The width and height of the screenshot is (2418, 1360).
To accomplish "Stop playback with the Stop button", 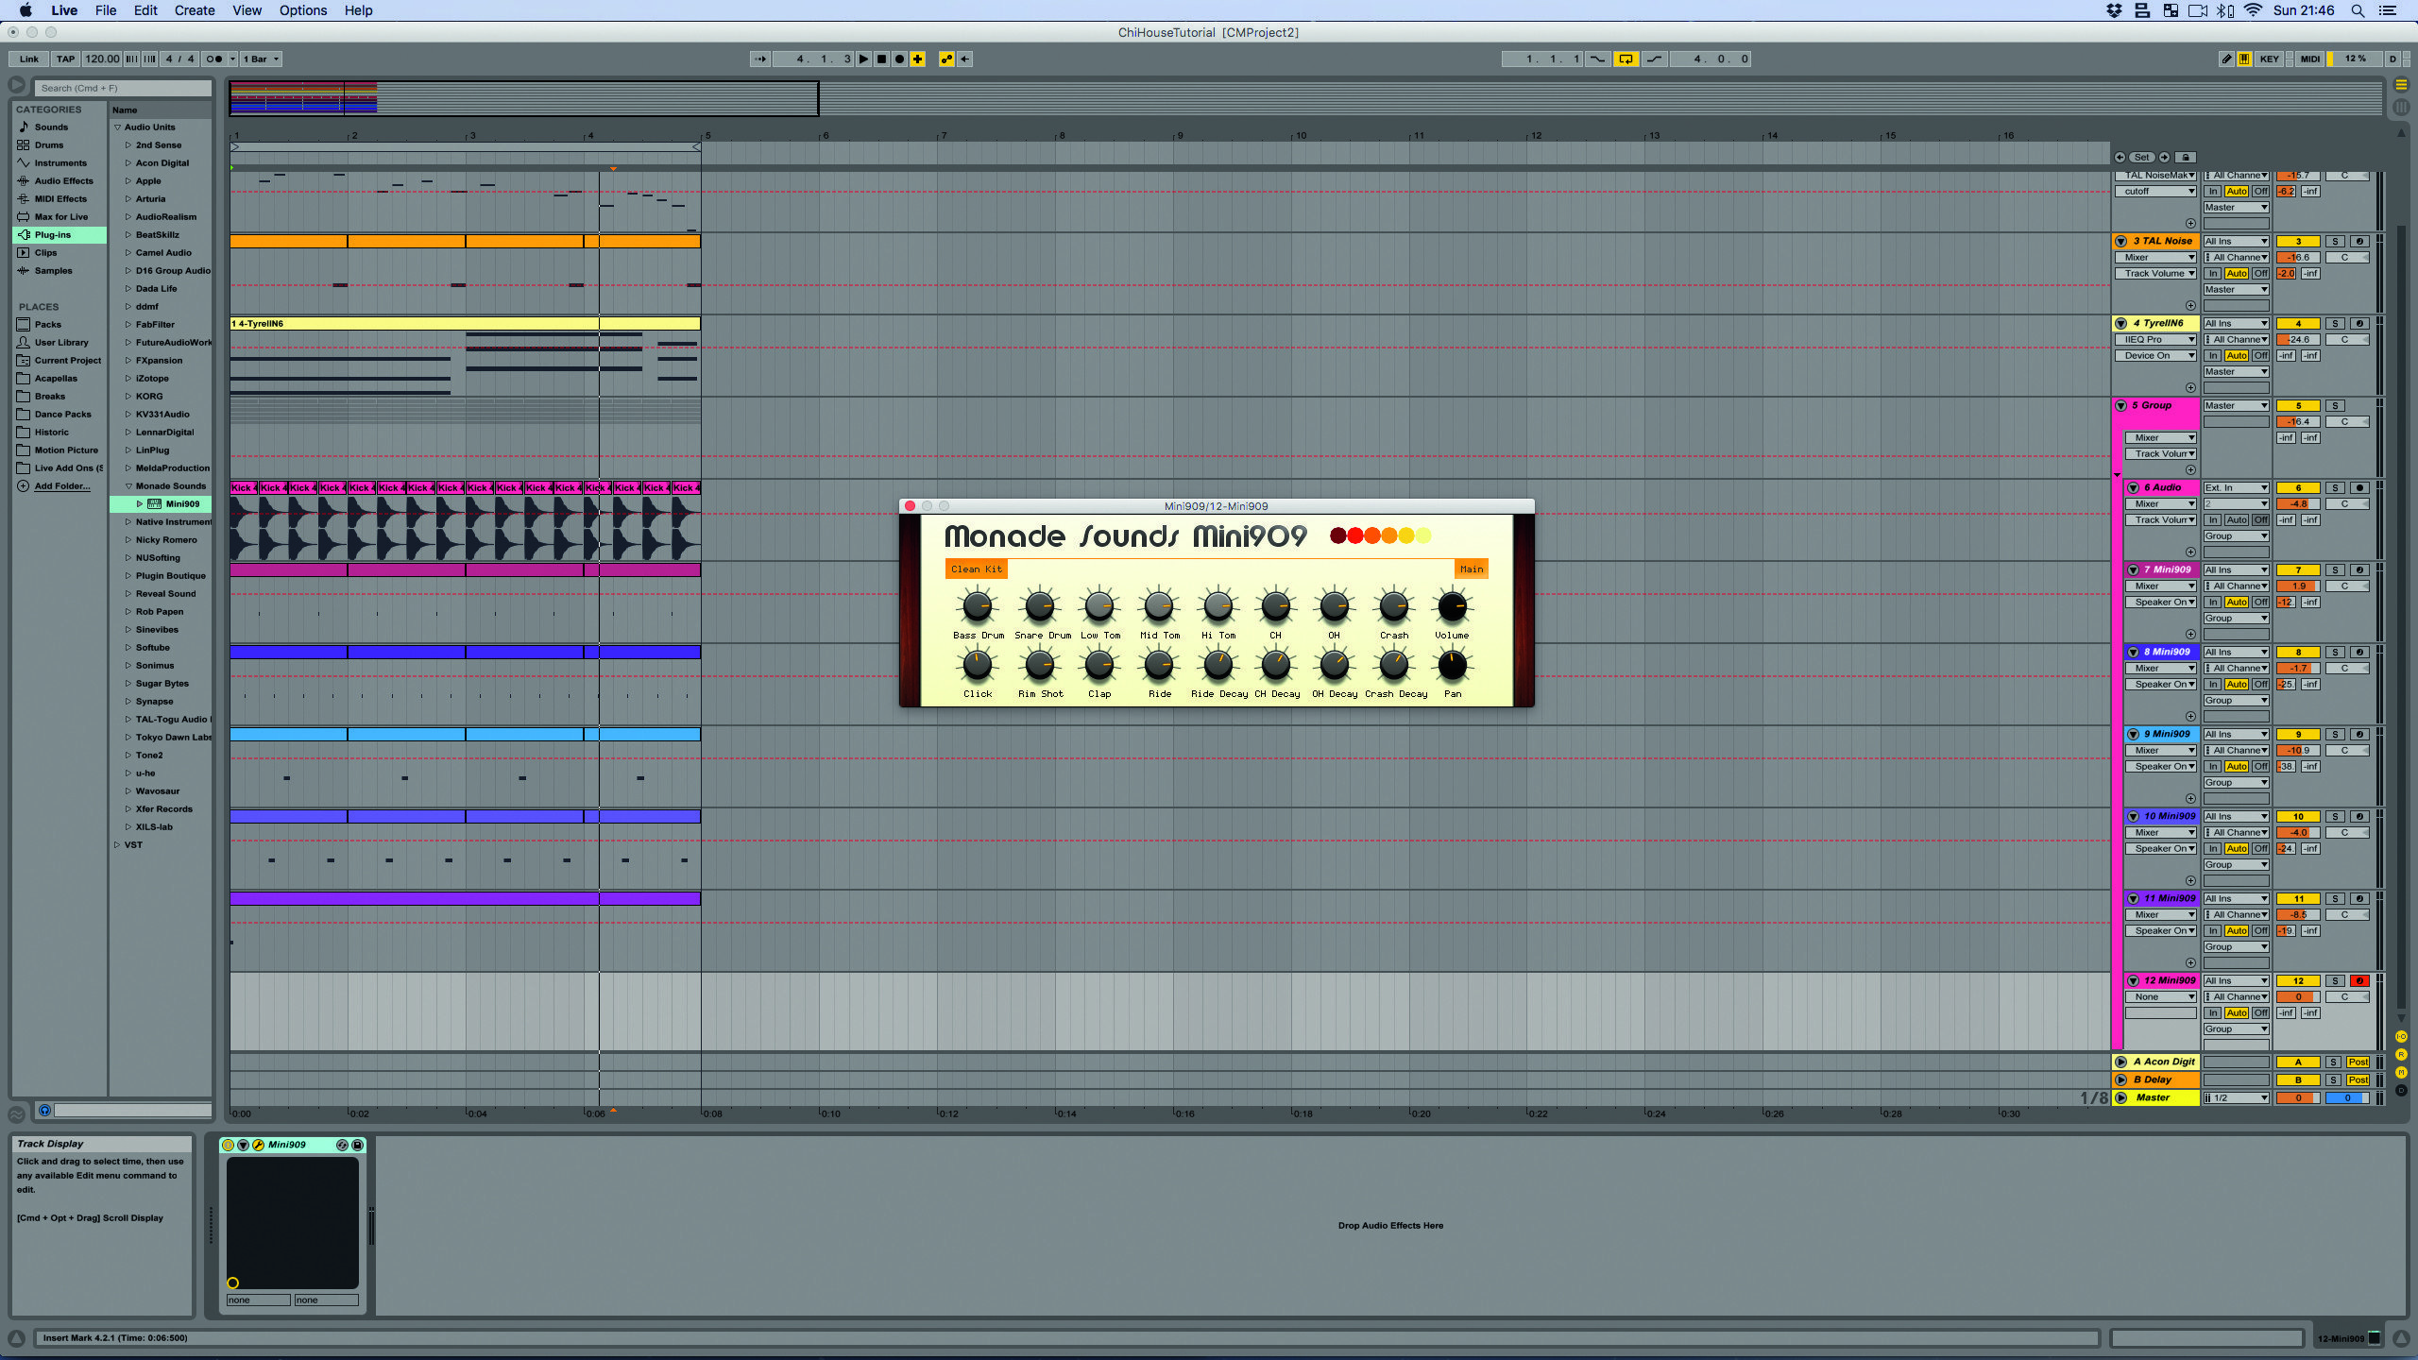I will 881,59.
